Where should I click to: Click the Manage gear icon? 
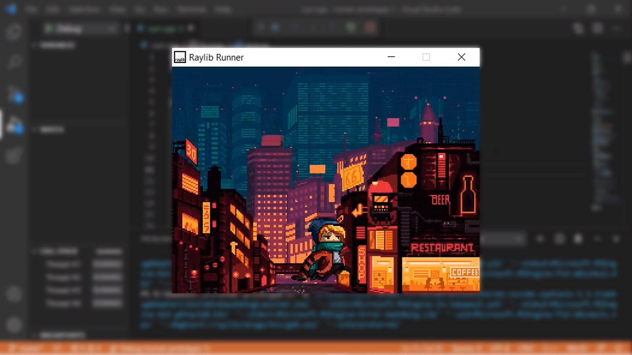13,325
